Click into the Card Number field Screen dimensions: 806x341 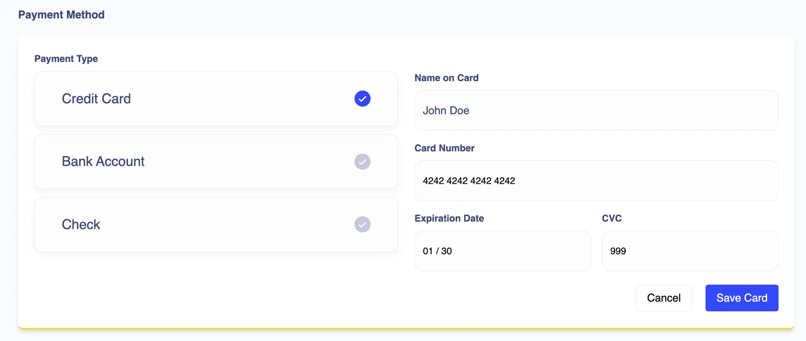click(596, 181)
